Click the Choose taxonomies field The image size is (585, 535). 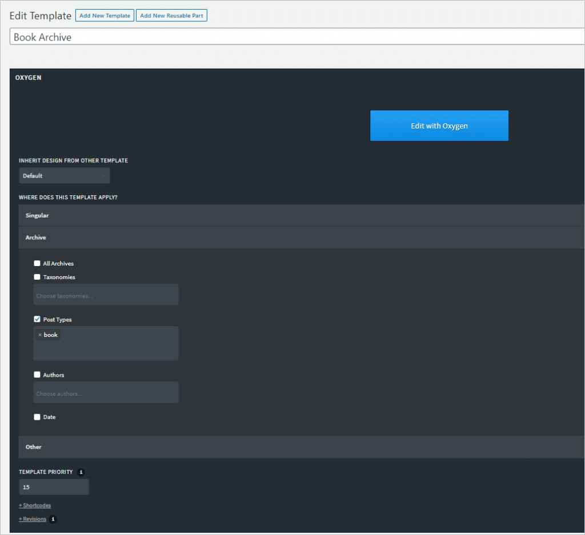click(x=106, y=295)
